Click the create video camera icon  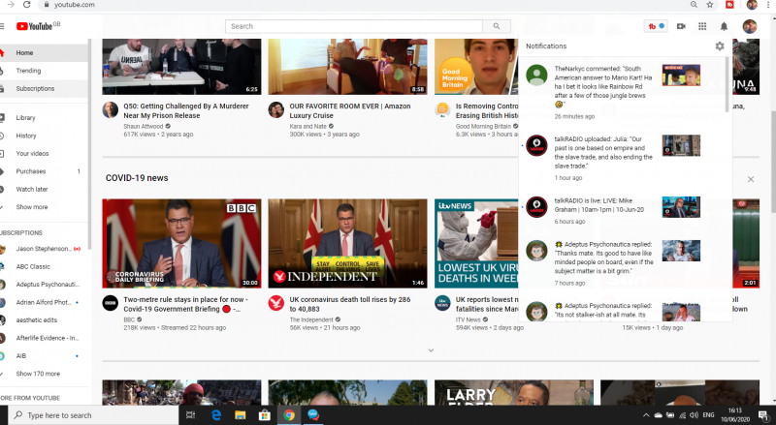point(681,26)
